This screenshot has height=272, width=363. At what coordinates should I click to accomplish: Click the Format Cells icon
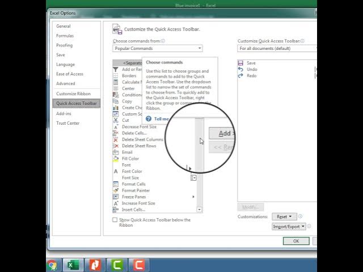[x=116, y=184]
